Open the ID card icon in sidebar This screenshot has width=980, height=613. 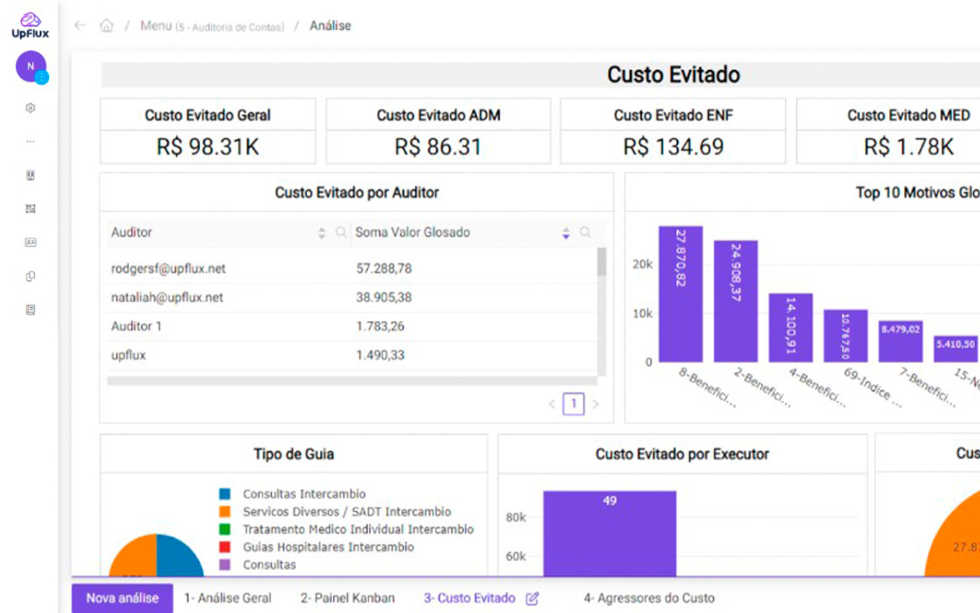pyautogui.click(x=30, y=242)
